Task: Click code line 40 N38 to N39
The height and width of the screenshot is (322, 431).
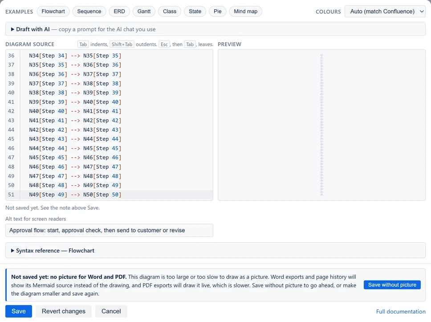Action: tap(75, 93)
